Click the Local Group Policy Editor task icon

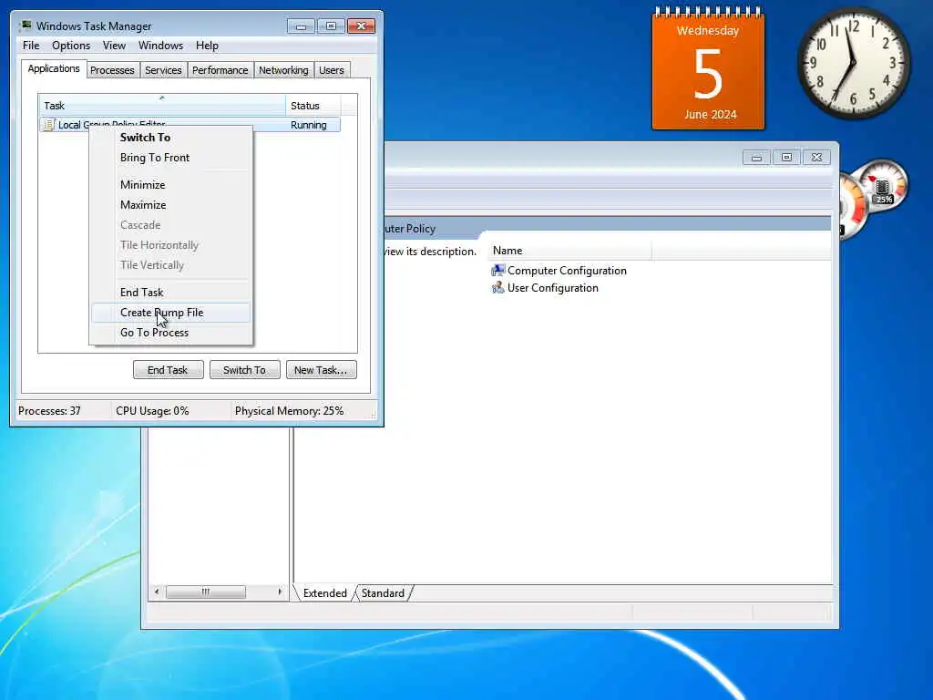tap(49, 124)
